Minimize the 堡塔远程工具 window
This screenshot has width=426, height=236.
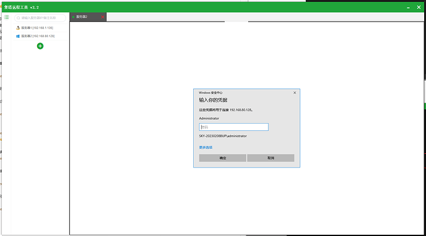(408, 7)
